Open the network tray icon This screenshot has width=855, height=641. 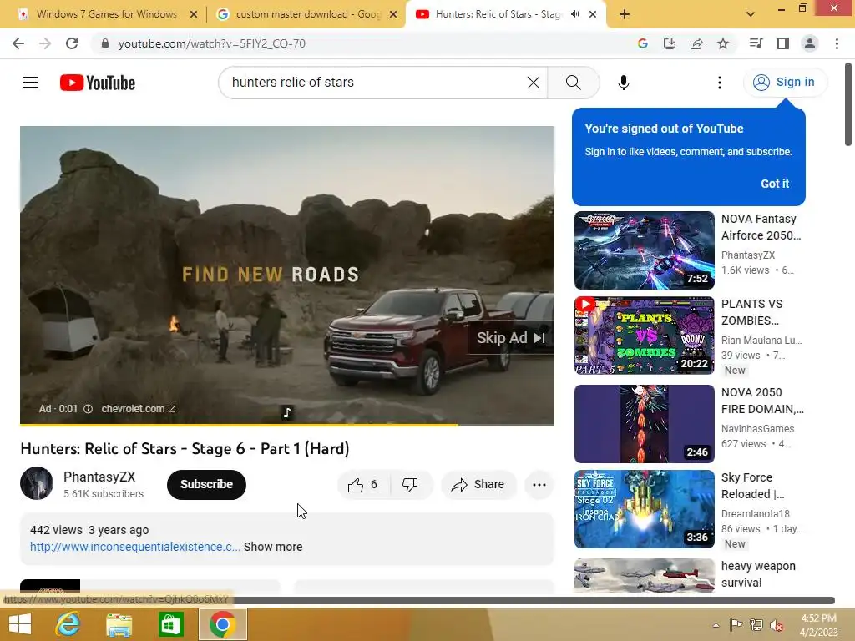(756, 625)
